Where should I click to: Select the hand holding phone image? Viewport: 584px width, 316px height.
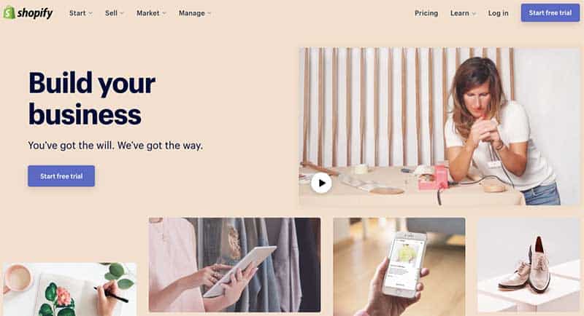[399, 266]
